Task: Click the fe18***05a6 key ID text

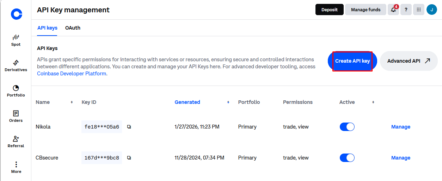Action: click(x=102, y=127)
